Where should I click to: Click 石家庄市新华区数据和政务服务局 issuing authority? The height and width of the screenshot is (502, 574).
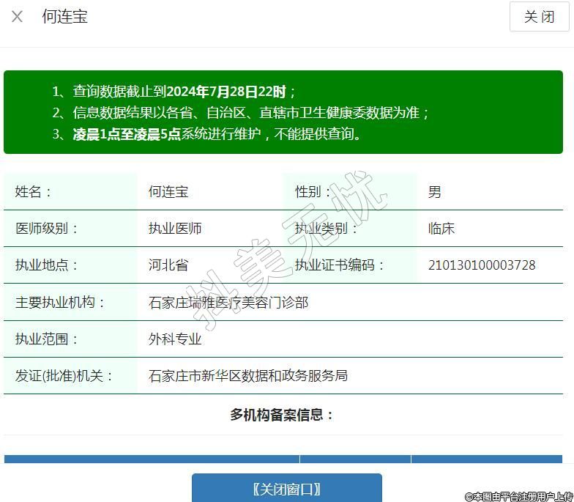248,376
